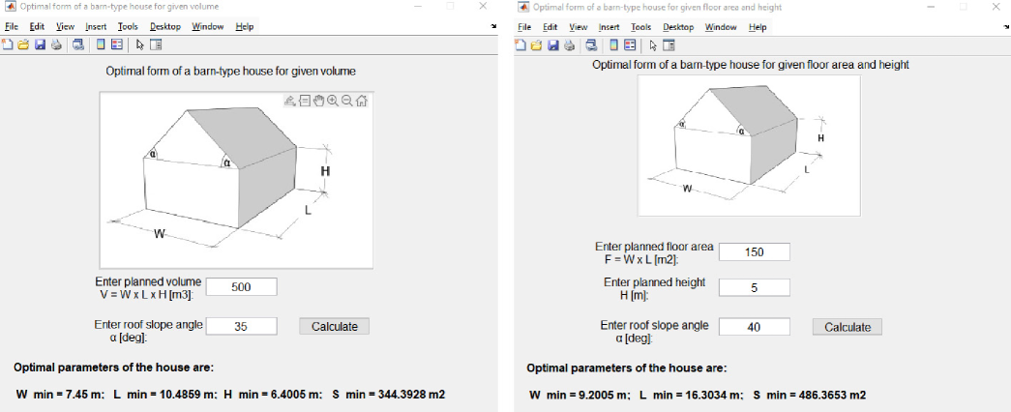Insert Legend icon in right window toolbar
The width and height of the screenshot is (1011, 412).
tap(630, 45)
